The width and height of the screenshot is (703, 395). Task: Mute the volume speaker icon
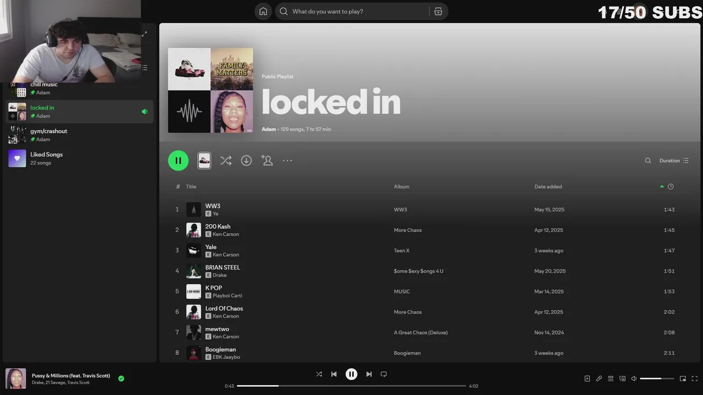634,379
